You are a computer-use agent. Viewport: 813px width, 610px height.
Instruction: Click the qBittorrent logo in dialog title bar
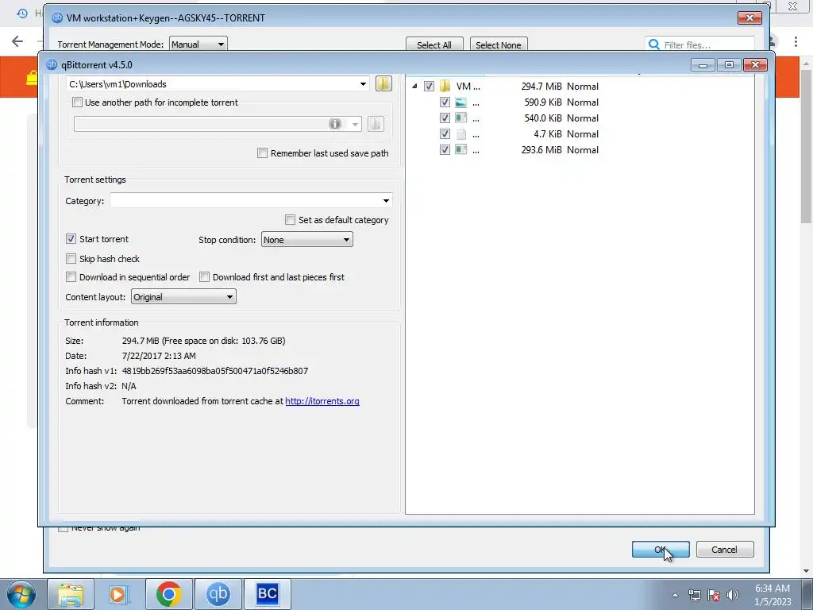pyautogui.click(x=52, y=64)
